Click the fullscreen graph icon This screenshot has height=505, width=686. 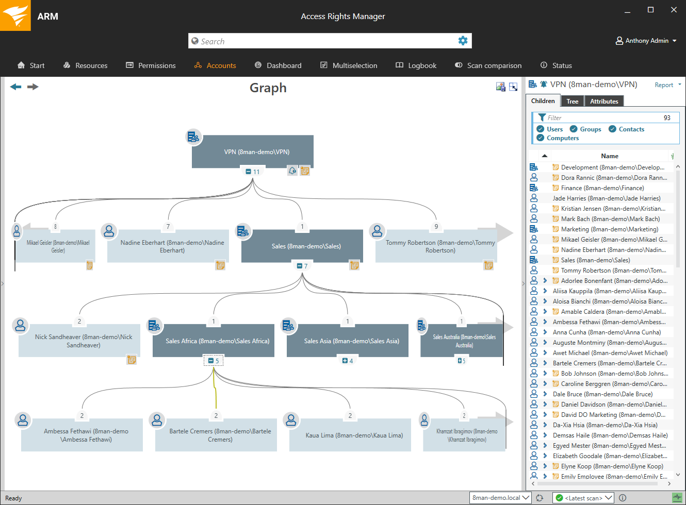point(513,87)
